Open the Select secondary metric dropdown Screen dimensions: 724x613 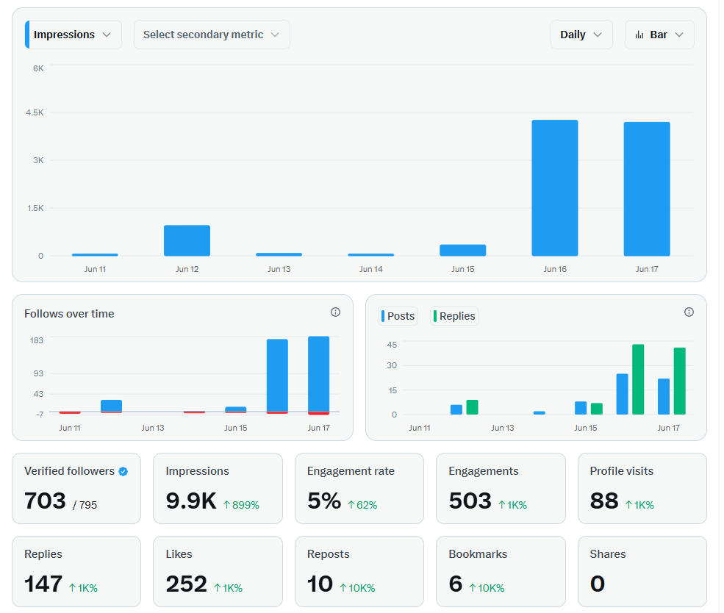(x=212, y=35)
